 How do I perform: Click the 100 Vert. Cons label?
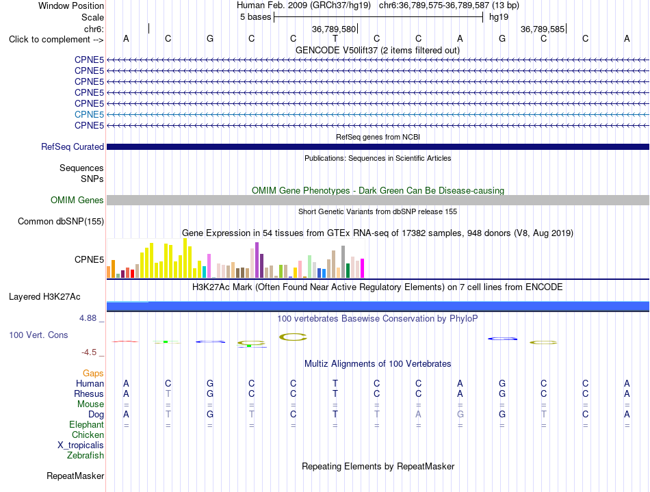coord(38,335)
